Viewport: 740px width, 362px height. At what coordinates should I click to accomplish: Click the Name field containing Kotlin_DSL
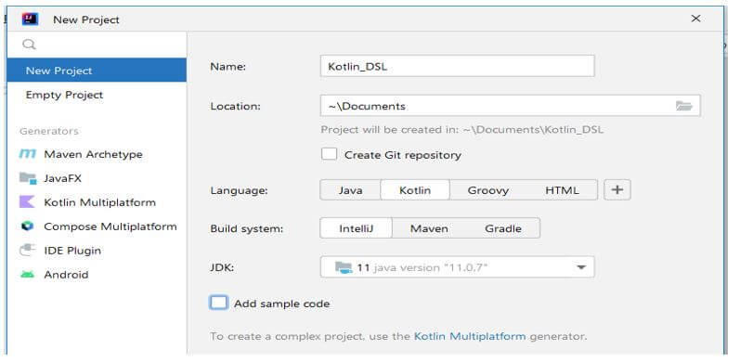tap(458, 66)
